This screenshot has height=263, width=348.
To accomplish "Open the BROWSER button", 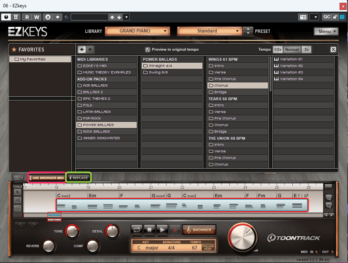I will [x=199, y=230].
